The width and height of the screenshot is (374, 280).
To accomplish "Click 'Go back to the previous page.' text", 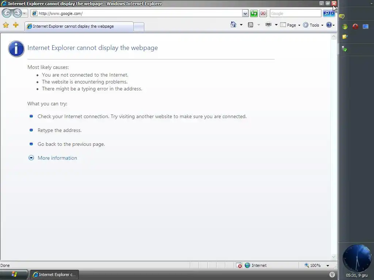I will click(71, 144).
